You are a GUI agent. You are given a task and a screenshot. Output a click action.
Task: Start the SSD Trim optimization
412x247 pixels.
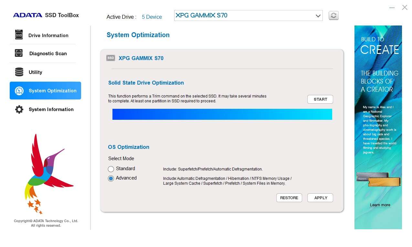pyautogui.click(x=320, y=99)
